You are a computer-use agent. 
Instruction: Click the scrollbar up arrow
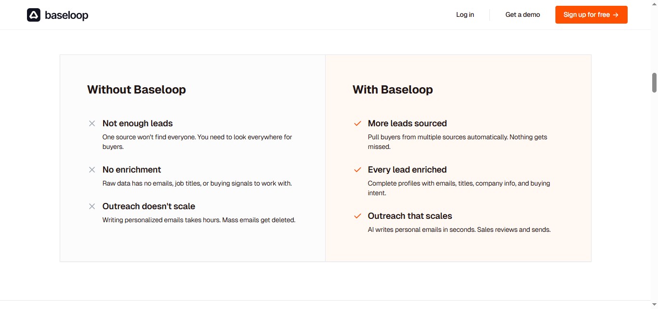(x=654, y=3)
